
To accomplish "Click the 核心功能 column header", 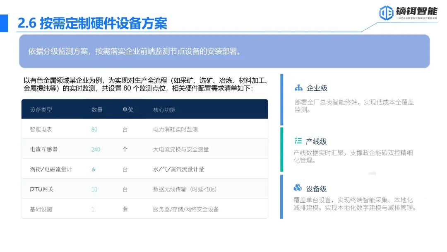I will coord(164,110).
